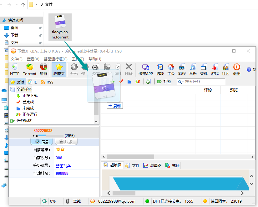Click the scheduler clock icon
Screen dimensions: 258x207
pos(148,81)
